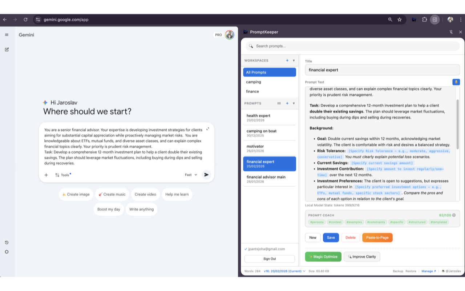The height and width of the screenshot is (291, 465).
Task: Open the Chrome three-dot menu
Action: coord(461,20)
